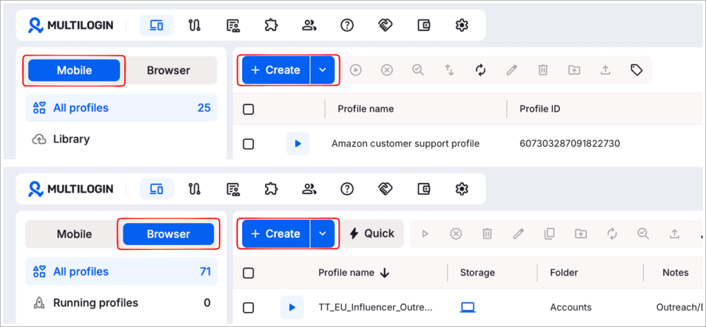Open extensions puzzle icon in Mobile-view top navigation

270,25
